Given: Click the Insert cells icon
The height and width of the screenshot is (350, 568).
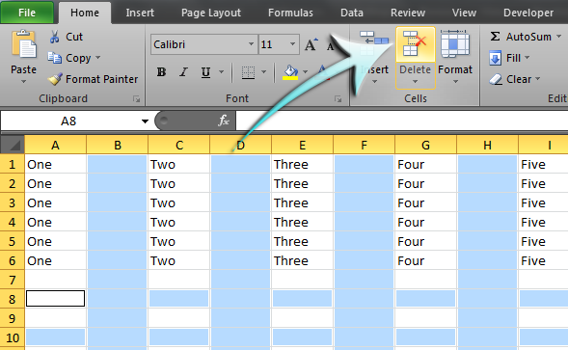Looking at the screenshot, I should 374,43.
